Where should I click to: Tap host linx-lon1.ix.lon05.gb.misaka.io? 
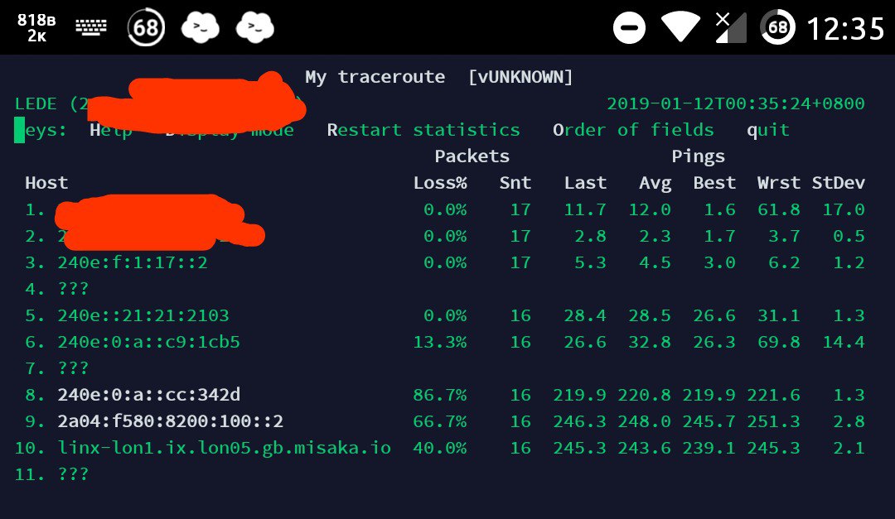click(224, 448)
